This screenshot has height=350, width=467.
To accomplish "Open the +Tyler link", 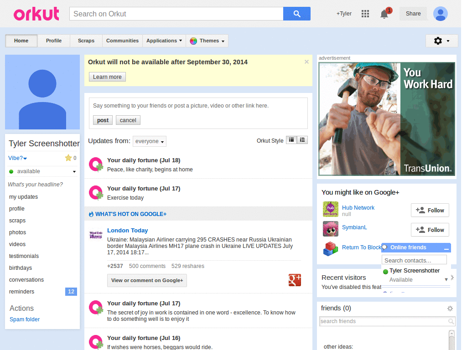I will pos(344,14).
